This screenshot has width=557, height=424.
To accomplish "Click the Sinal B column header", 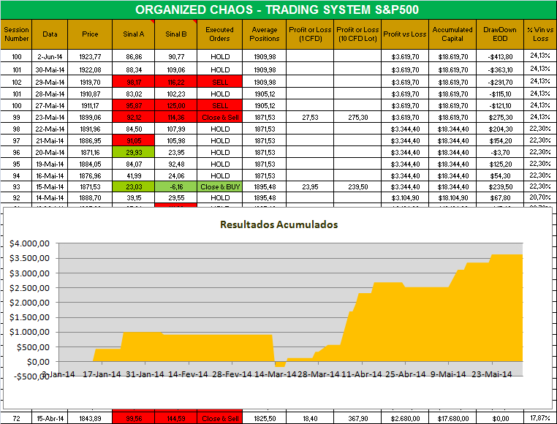I will [176, 34].
